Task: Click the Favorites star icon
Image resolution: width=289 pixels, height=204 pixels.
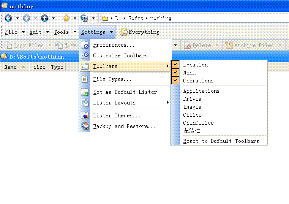Action: [66, 18]
